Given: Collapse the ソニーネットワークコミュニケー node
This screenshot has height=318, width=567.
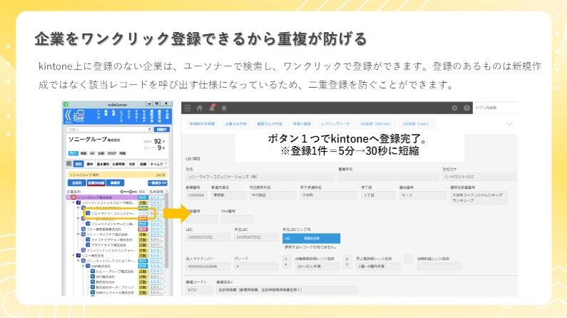Looking at the screenshot, I should [78, 260].
